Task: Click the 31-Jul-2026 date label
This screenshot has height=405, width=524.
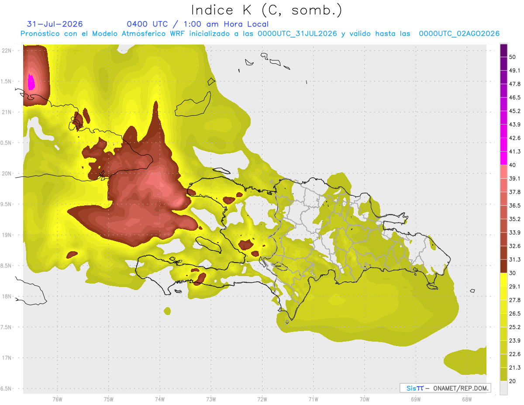Action: click(x=55, y=24)
